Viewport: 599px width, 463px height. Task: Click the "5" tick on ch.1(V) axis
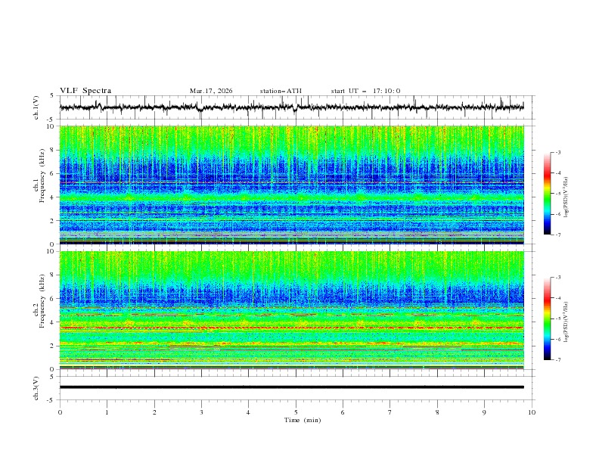52,96
